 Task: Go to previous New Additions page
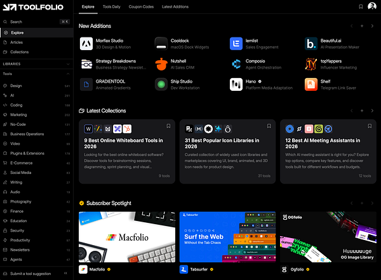[351, 26]
